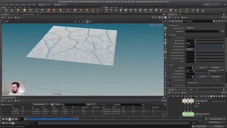
Task: Click the Stop button on the timeline
Action: pos(10,119)
